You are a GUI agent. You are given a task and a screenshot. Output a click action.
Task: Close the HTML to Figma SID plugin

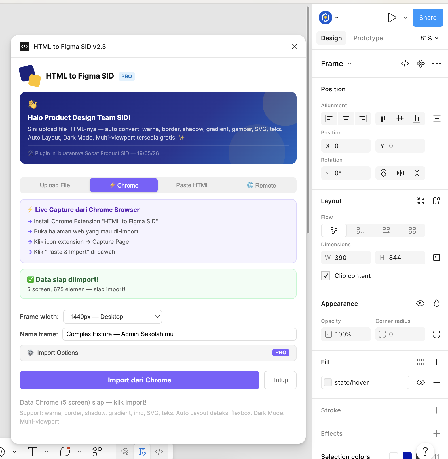[x=294, y=47]
